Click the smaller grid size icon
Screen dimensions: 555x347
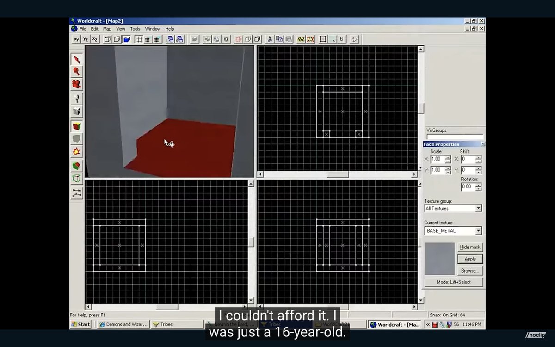click(x=148, y=39)
